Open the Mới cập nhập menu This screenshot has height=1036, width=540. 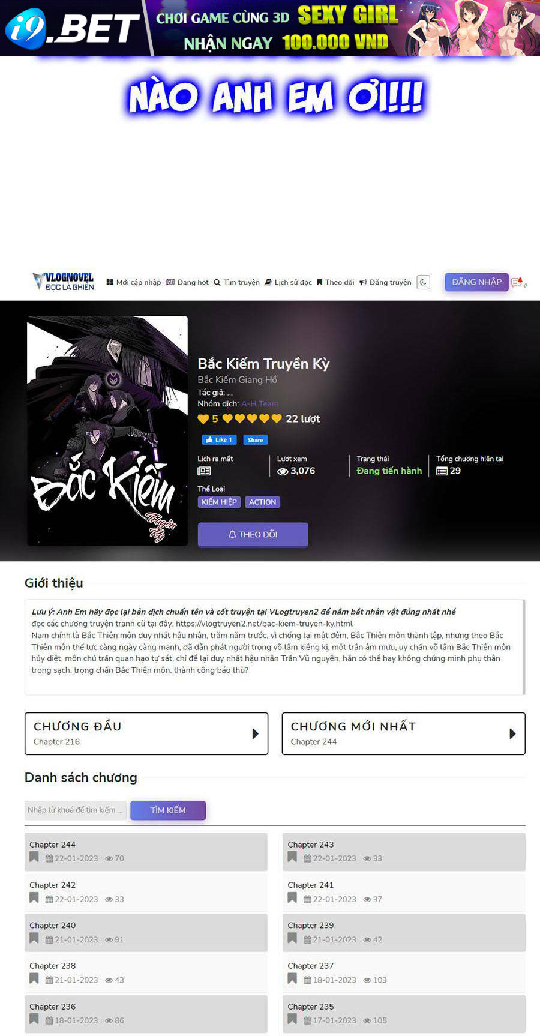(x=134, y=282)
